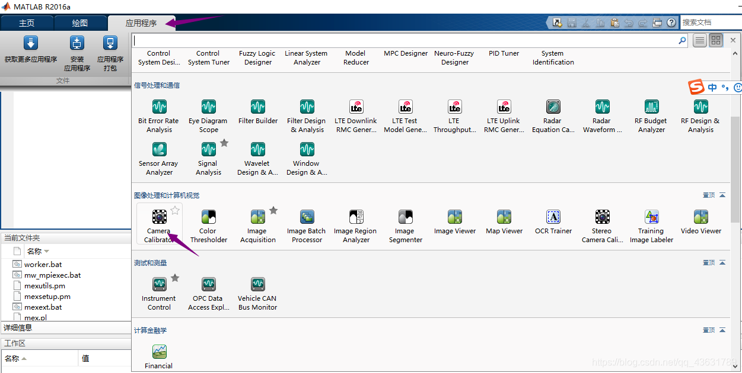Screen dimensions: 742x373
Task: Switch apps gallery to grid view
Action: coord(716,40)
